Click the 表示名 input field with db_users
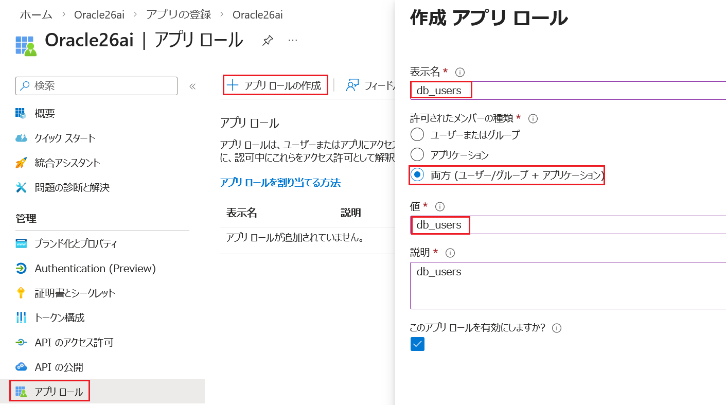The width and height of the screenshot is (726, 405). (x=568, y=91)
